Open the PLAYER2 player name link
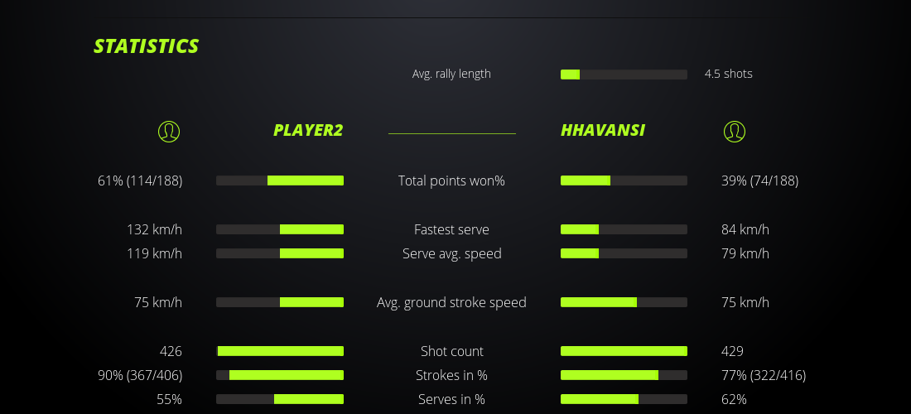The width and height of the screenshot is (911, 414). click(308, 131)
